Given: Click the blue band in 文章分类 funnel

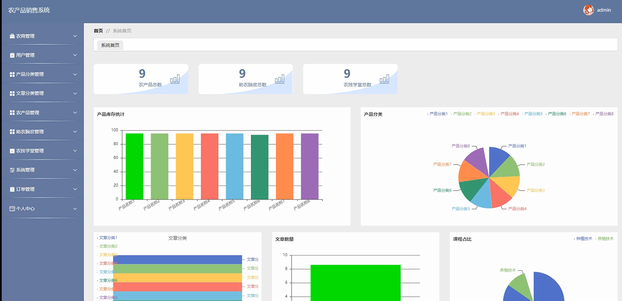Looking at the screenshot, I should pos(177,259).
